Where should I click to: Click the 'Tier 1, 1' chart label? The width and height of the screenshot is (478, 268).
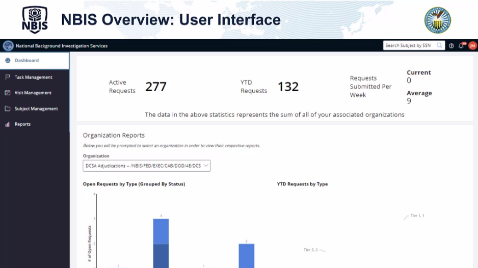(x=417, y=216)
